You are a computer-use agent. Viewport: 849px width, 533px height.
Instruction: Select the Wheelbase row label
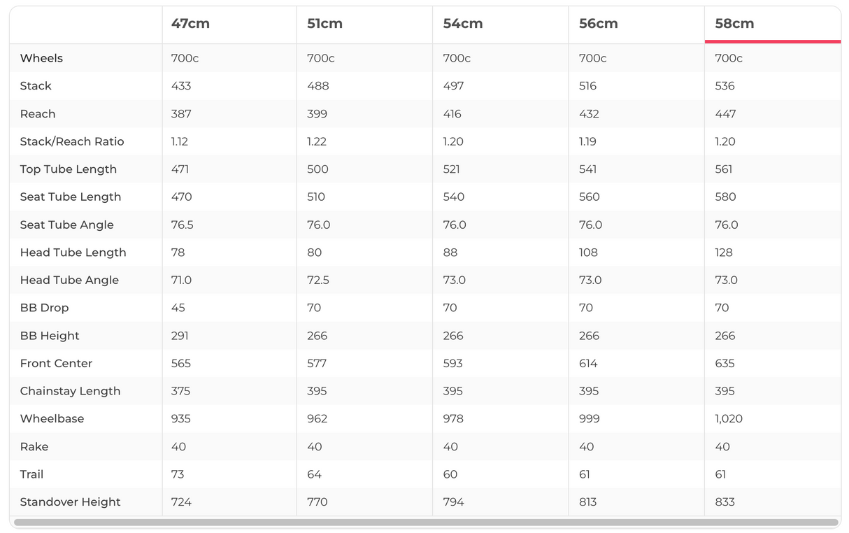(x=52, y=419)
